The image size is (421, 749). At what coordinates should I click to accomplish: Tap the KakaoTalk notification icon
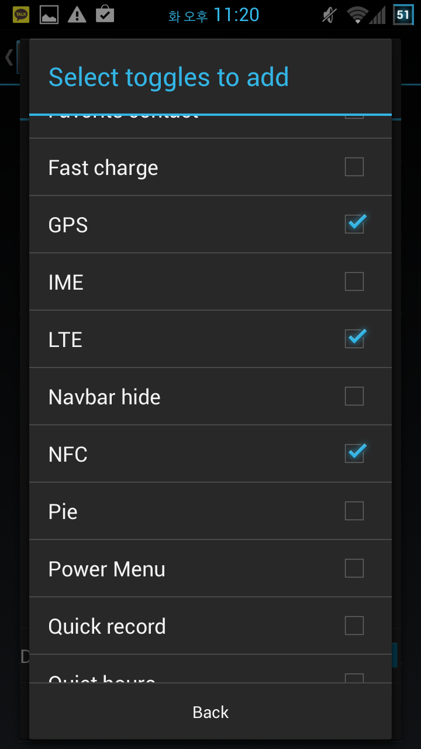coord(21,15)
